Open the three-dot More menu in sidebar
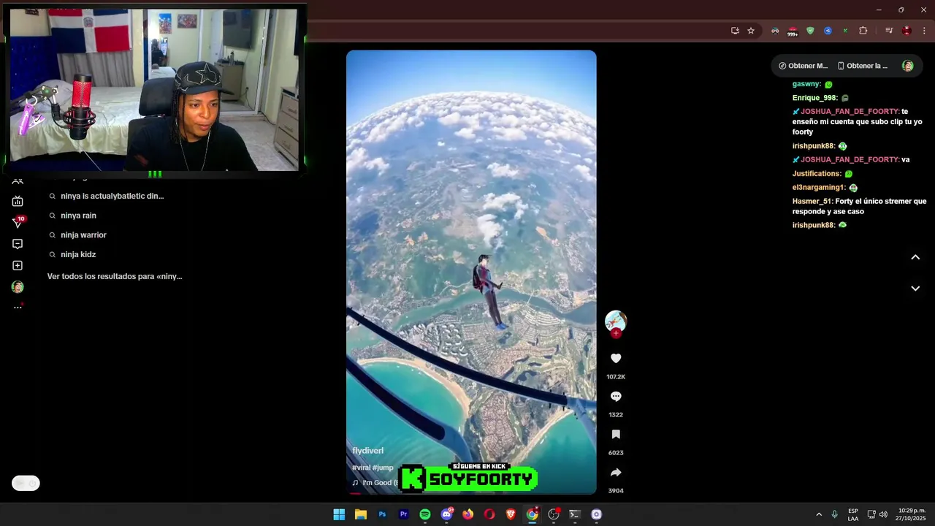This screenshot has height=526, width=935. 18,308
